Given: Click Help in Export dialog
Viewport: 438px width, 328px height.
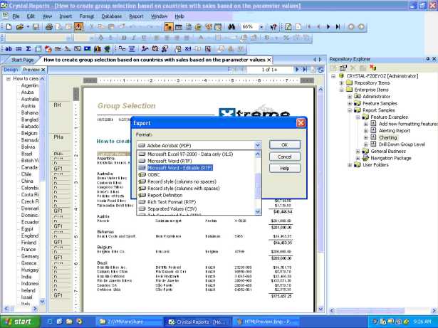Looking at the screenshot, I should click(x=285, y=169).
